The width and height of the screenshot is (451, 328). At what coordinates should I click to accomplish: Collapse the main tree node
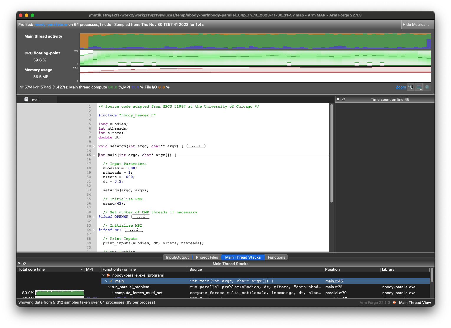pos(106,281)
